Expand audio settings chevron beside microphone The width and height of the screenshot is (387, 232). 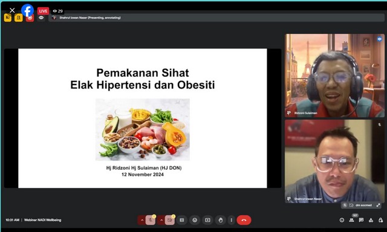(x=142, y=220)
